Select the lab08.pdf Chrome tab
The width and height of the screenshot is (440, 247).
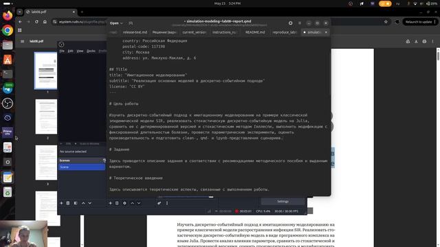click(x=50, y=12)
